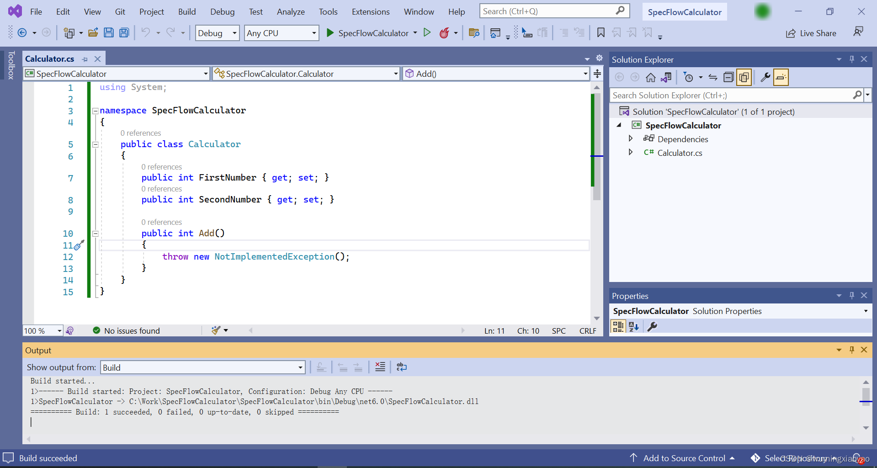Click the screwdriver quick actions icon at line 11
The height and width of the screenshot is (468, 877).
click(x=79, y=245)
